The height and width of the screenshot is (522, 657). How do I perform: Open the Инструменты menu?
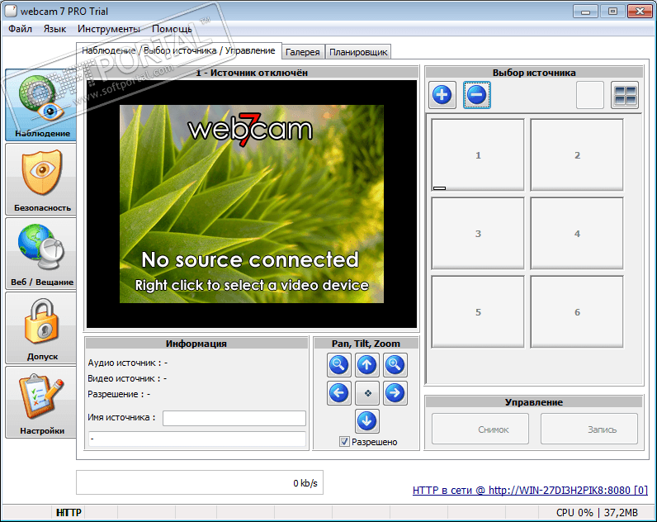point(108,29)
